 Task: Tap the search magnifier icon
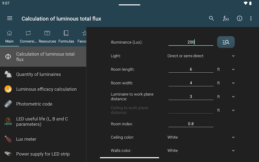[211, 18]
